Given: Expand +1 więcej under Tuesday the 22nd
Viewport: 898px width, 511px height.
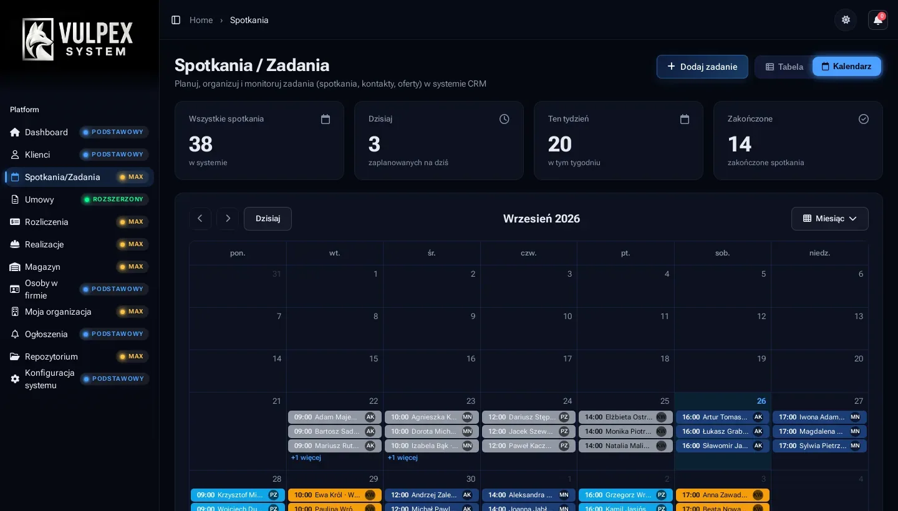Looking at the screenshot, I should (x=306, y=457).
